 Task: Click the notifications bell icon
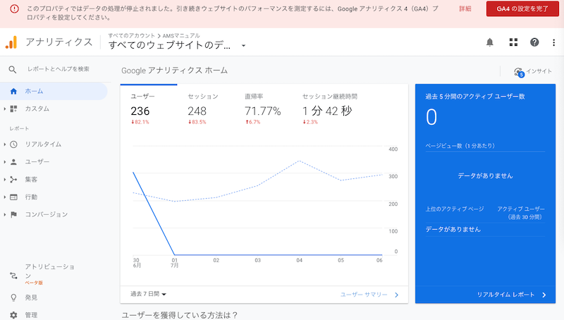[490, 42]
